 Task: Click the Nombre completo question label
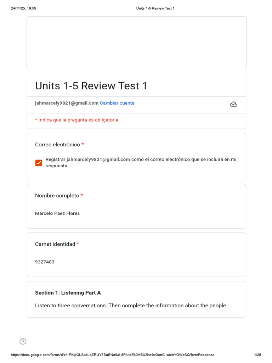(x=57, y=195)
